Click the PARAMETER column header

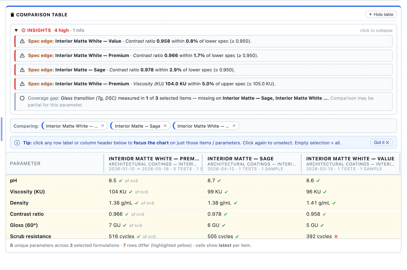click(x=25, y=163)
